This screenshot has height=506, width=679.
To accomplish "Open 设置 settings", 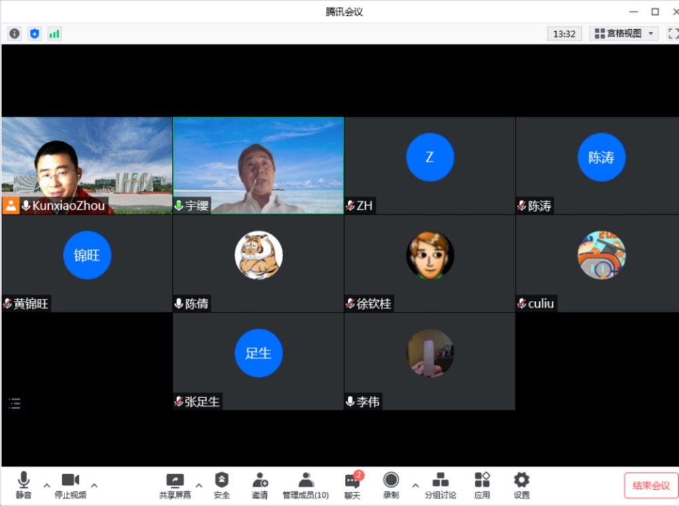I will pyautogui.click(x=521, y=485).
